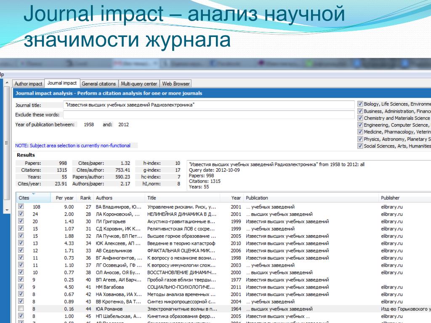Select title 'НЕЛИНЕЙНАЯ ДИНАМИКА В Д...'

click(182, 214)
